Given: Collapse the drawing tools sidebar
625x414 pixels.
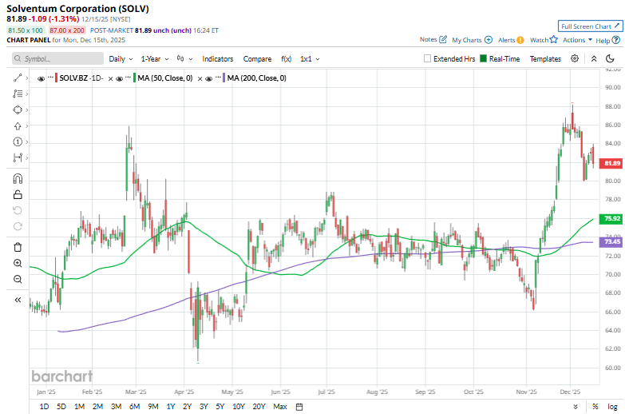Looking at the screenshot, I should coord(18,300).
